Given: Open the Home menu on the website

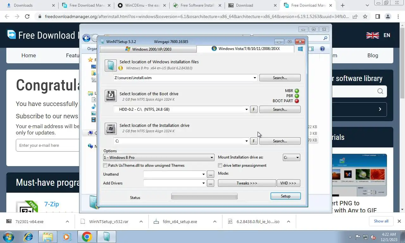Looking at the screenshot, I should point(28,55).
